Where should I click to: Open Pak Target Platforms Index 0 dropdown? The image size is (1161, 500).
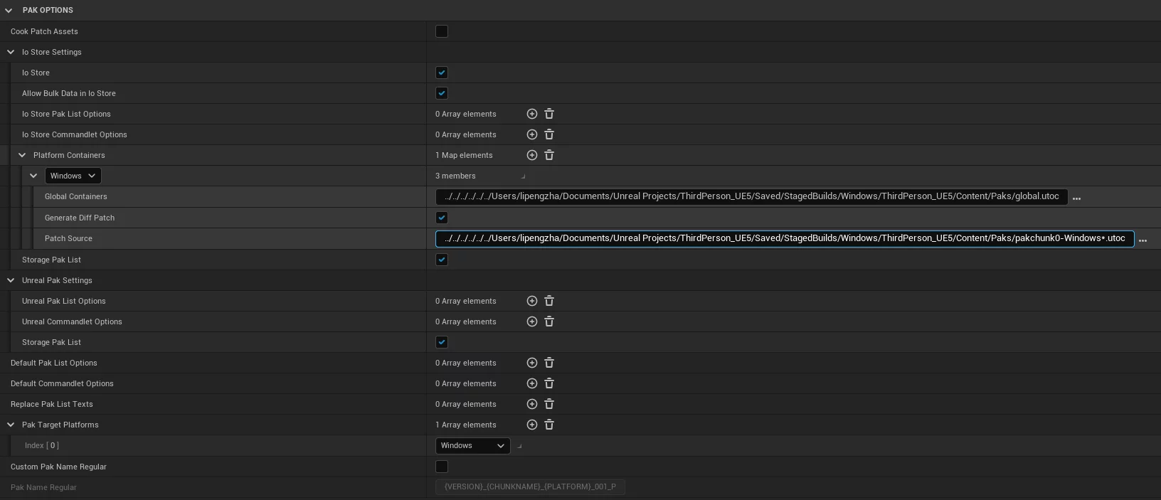472,445
